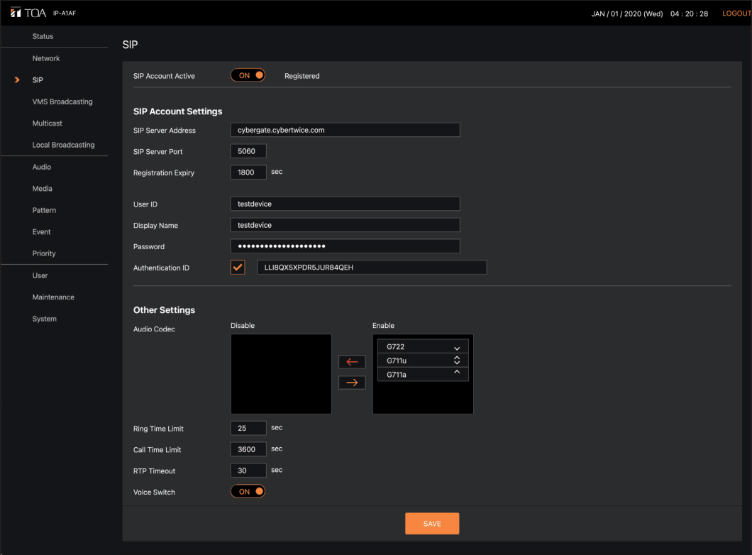Click the left arrow to disable selected codec
The width and height of the screenshot is (752, 555).
(x=352, y=362)
